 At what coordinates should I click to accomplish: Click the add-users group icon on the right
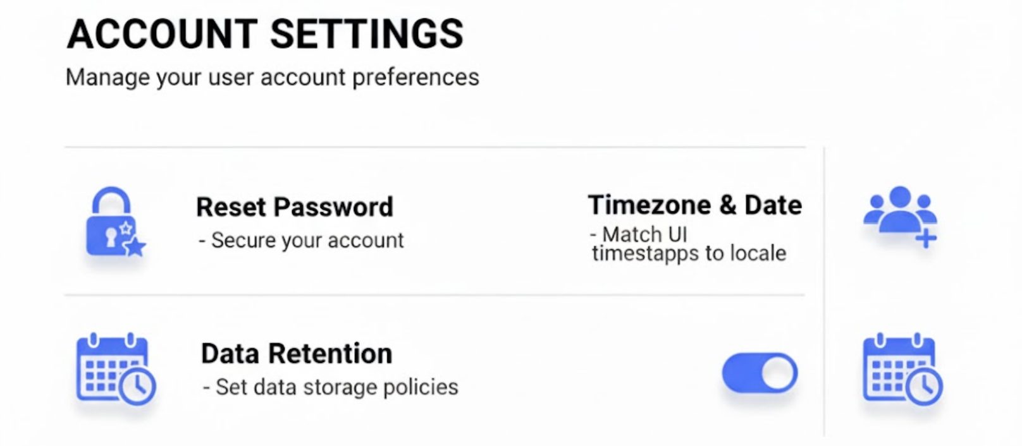point(901,219)
